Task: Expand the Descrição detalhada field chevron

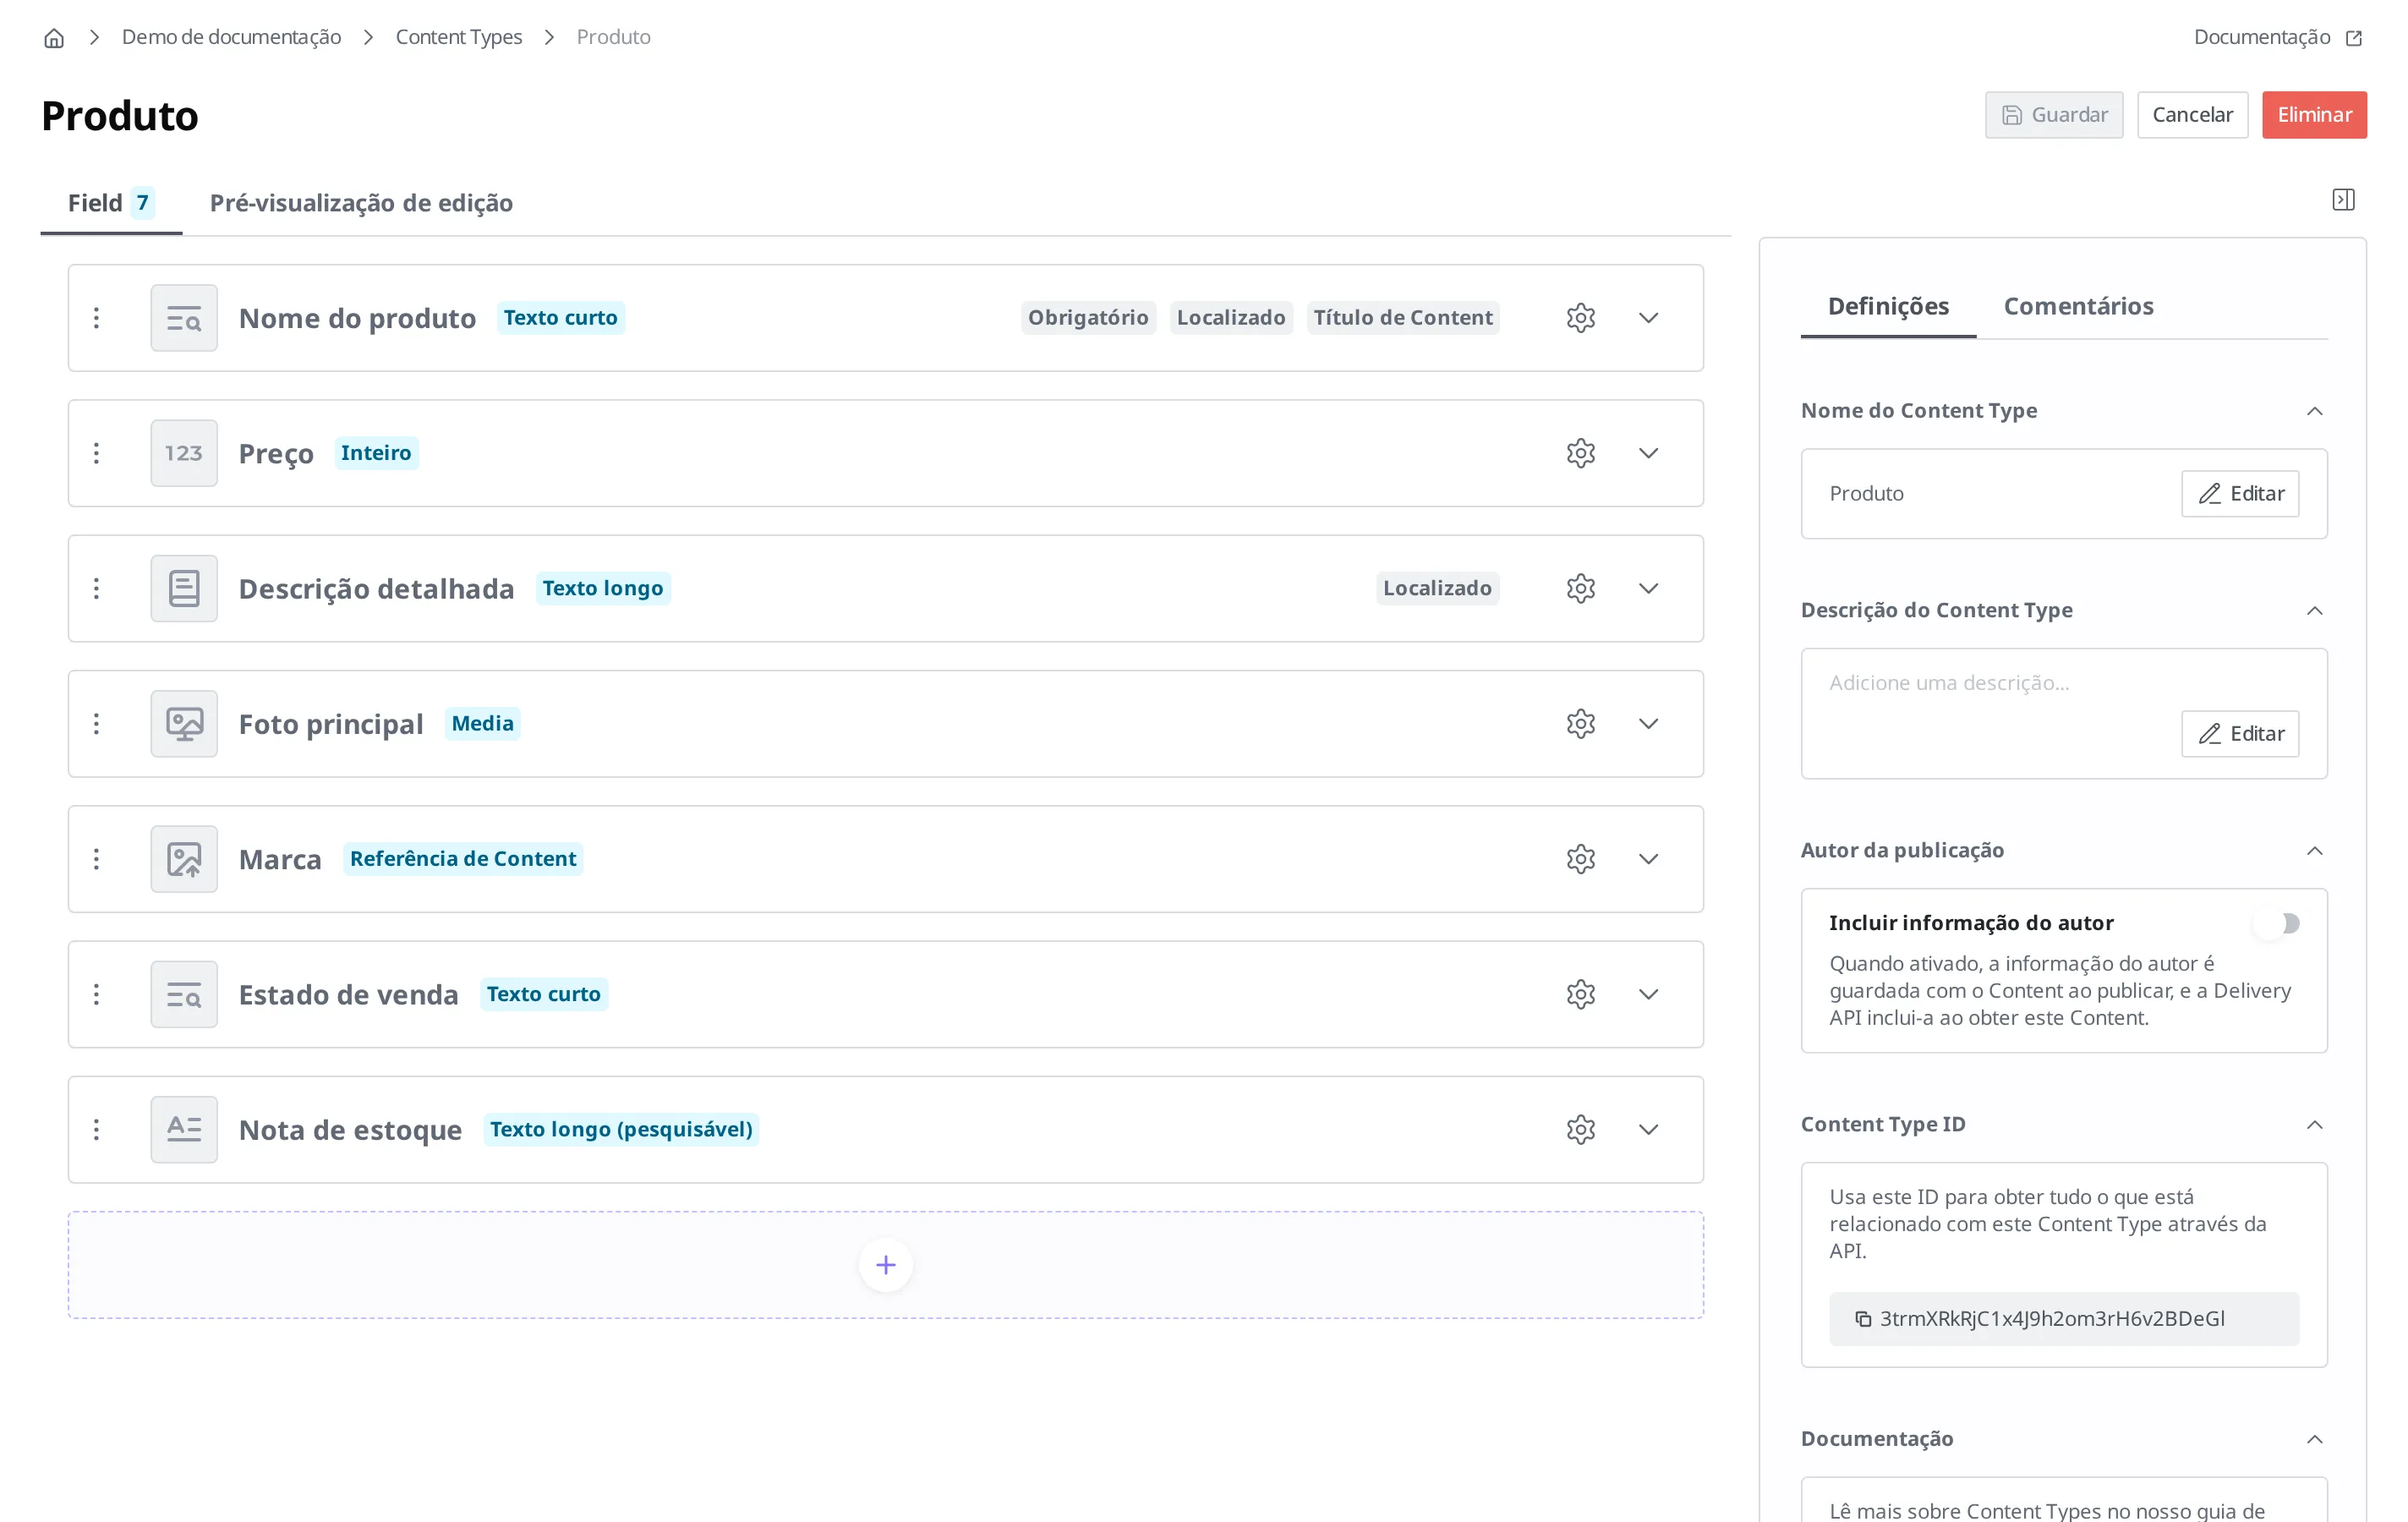Action: 1648,588
